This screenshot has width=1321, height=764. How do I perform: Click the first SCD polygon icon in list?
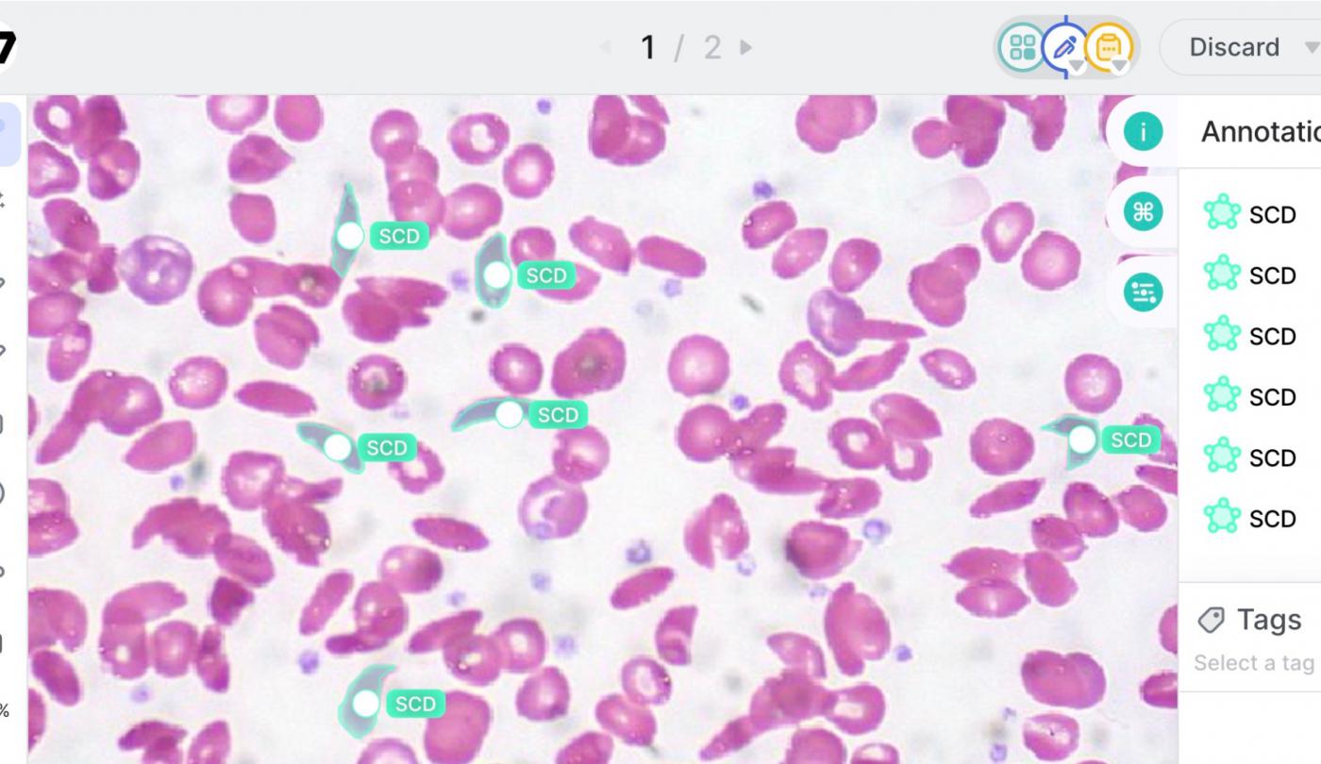[1222, 213]
